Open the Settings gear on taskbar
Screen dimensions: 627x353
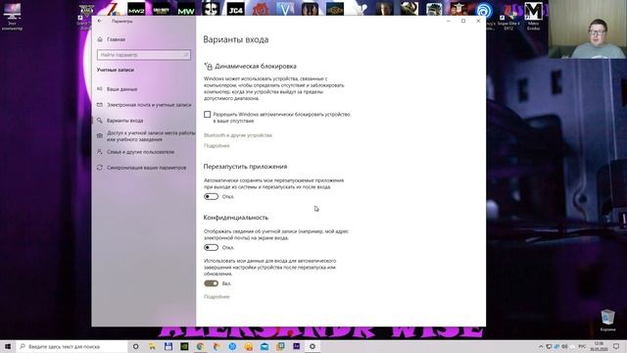[313, 346]
